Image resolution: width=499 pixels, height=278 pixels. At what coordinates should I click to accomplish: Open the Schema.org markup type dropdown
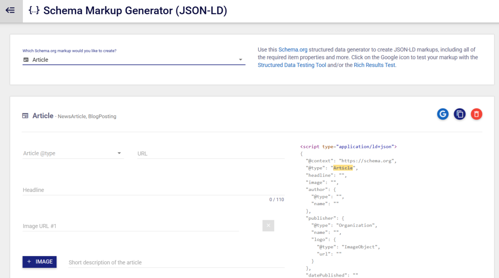[x=134, y=60]
